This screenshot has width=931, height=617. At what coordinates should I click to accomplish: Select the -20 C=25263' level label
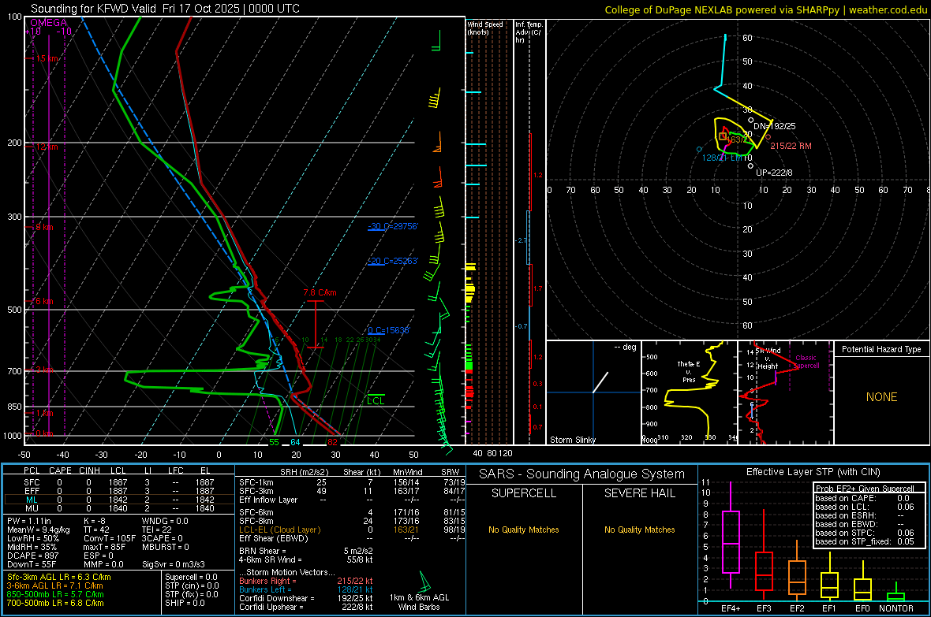[393, 261]
